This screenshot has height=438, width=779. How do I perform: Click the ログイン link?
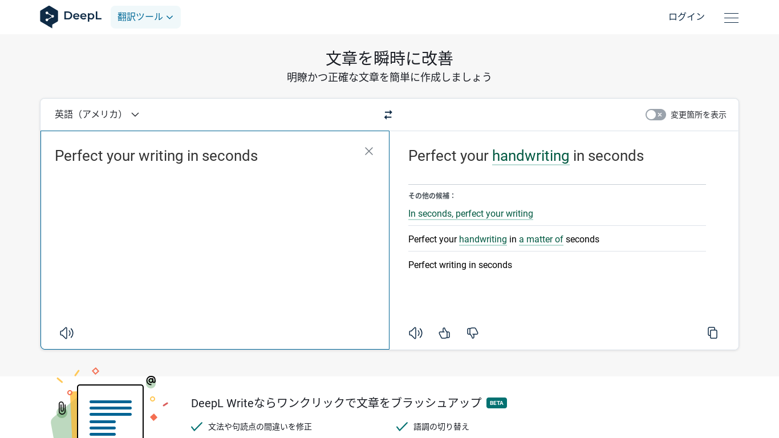pyautogui.click(x=686, y=17)
